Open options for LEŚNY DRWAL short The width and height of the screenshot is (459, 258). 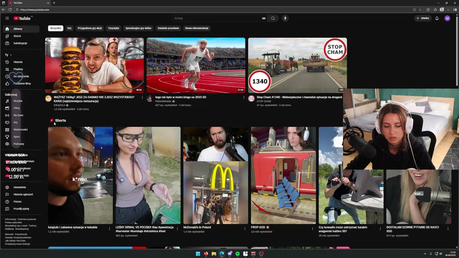tap(177, 228)
